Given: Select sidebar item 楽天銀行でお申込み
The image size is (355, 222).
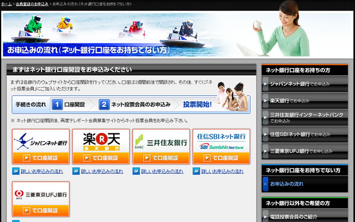Looking at the screenshot, I should [x=305, y=101].
